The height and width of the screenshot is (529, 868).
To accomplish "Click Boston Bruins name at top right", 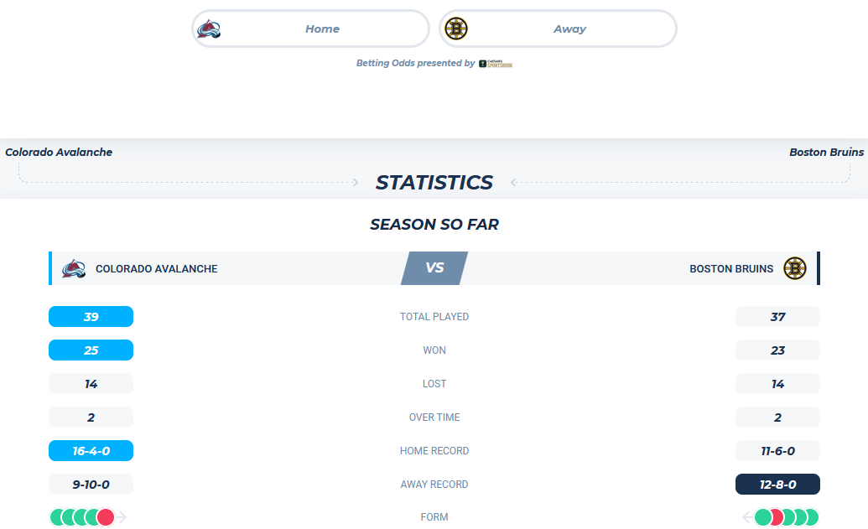I will [826, 153].
